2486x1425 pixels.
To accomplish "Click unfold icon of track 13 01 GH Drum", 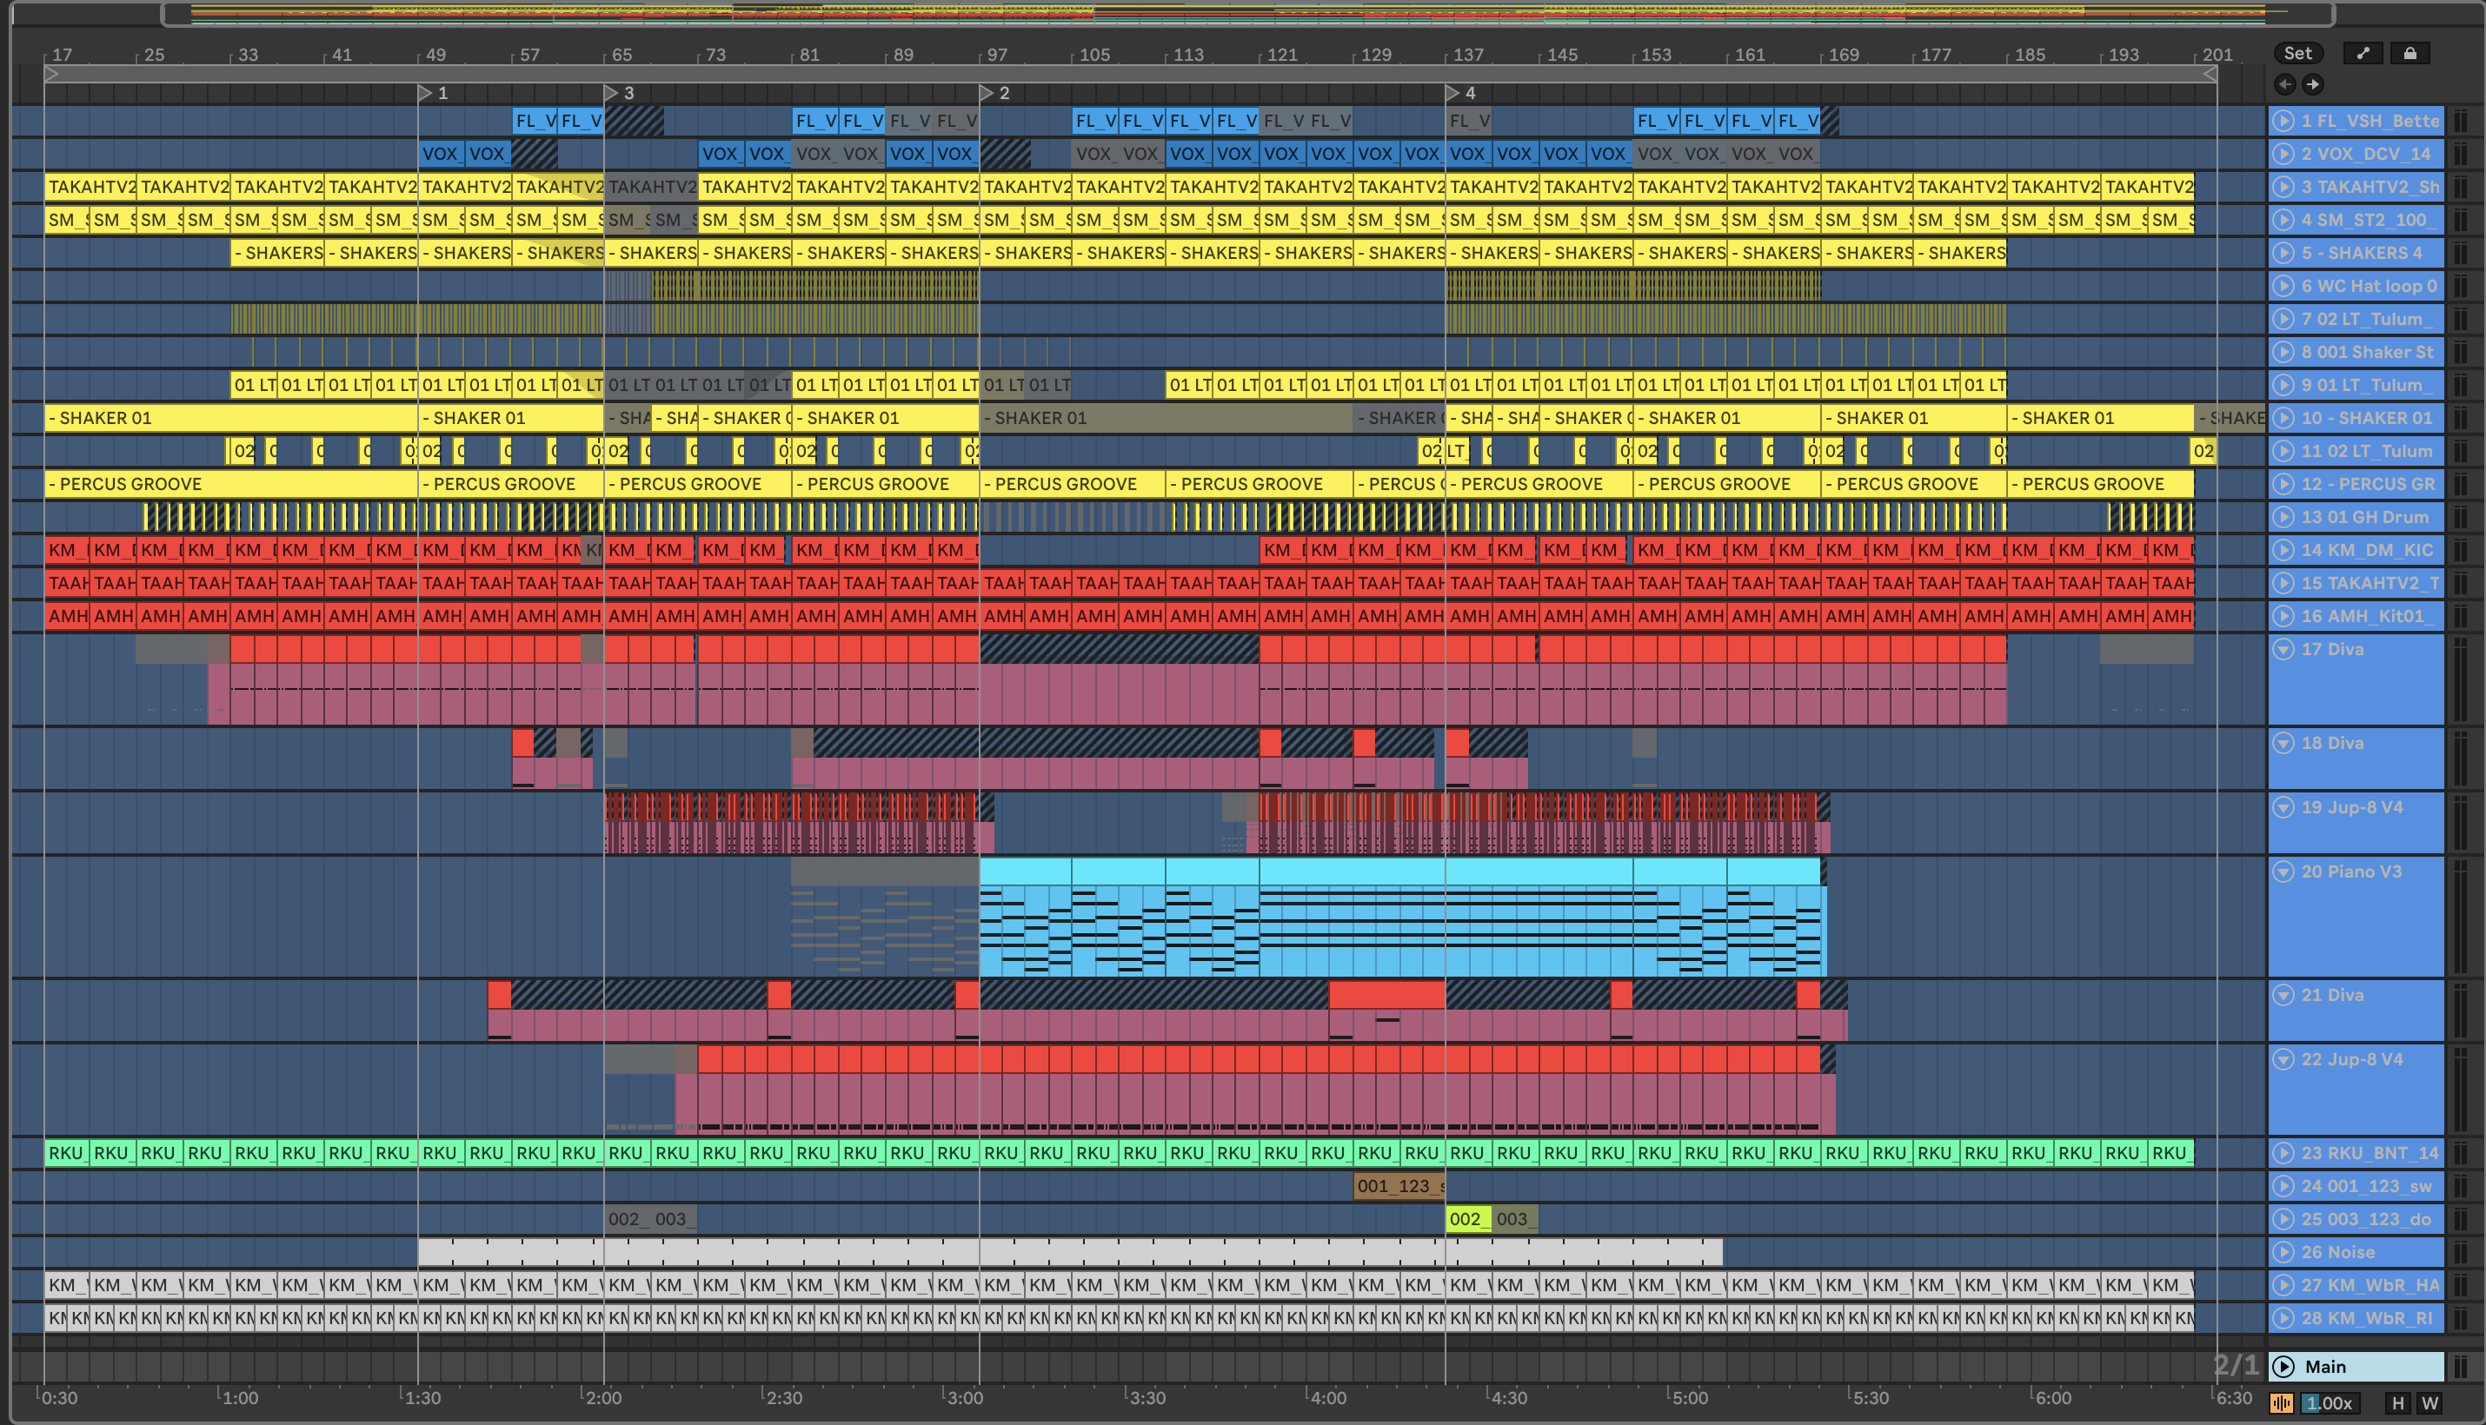I will click(x=2283, y=518).
